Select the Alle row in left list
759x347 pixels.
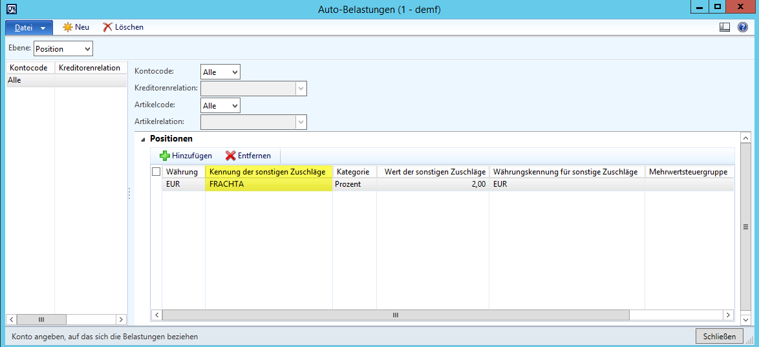click(x=30, y=81)
